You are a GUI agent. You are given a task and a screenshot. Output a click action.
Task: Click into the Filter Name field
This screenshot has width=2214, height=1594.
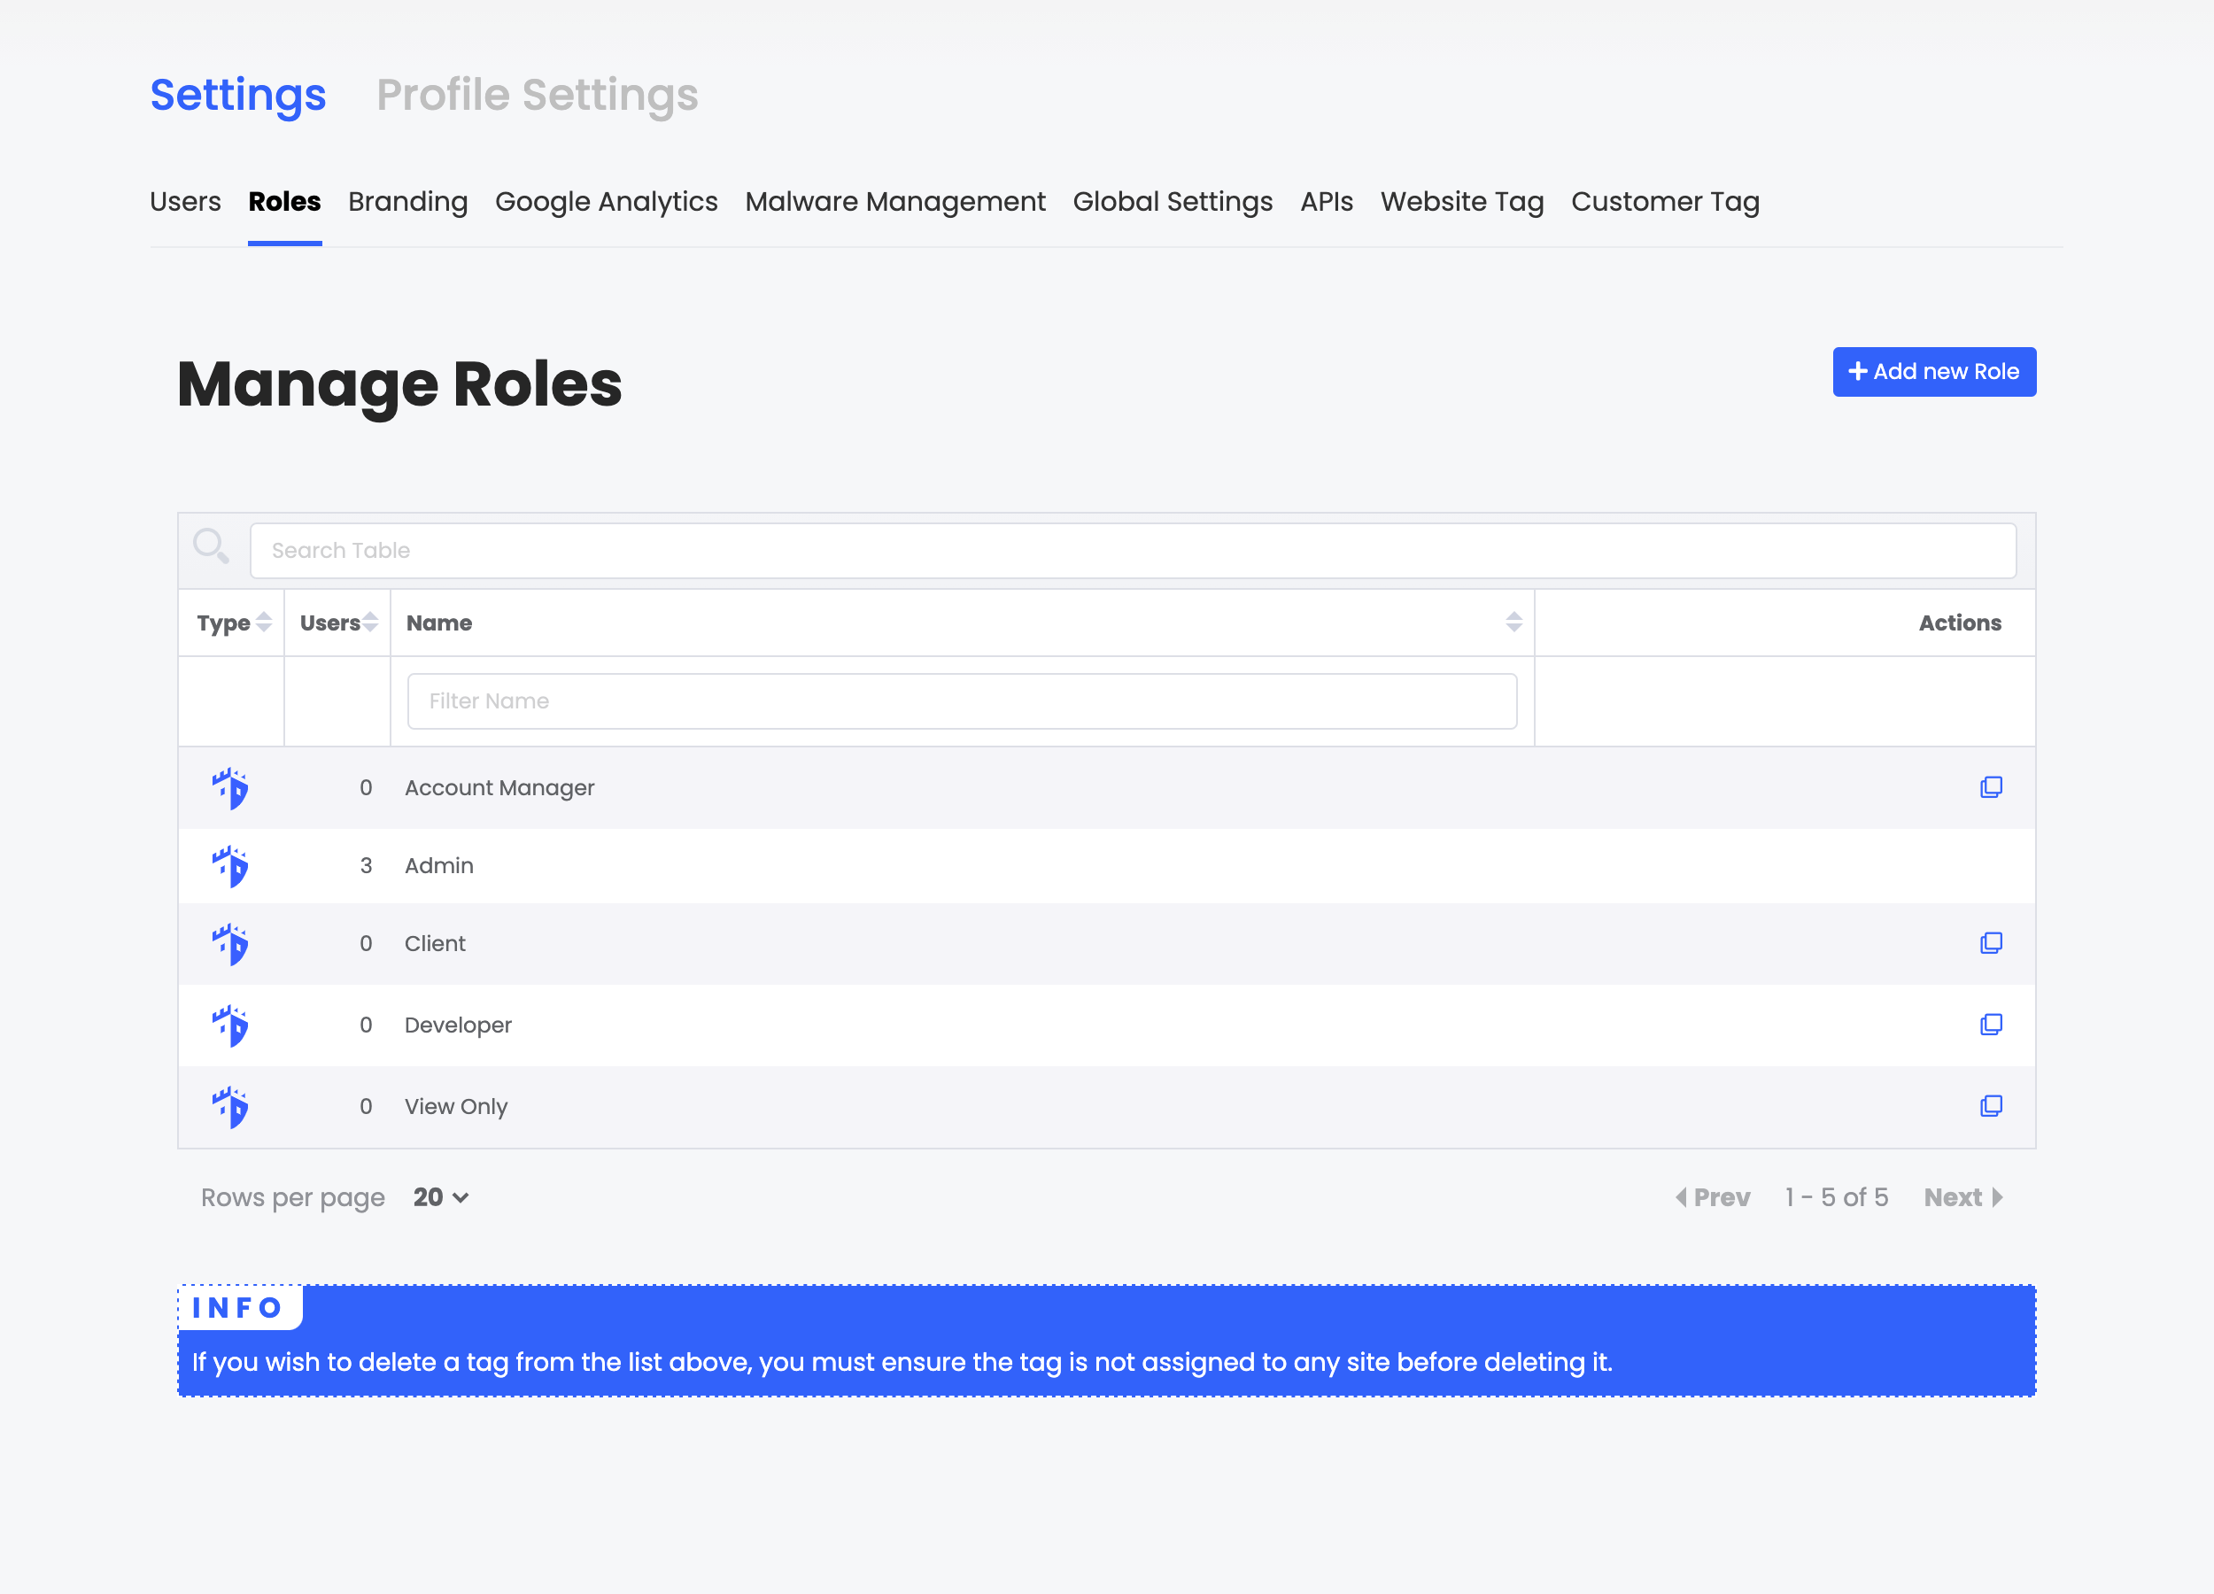click(x=962, y=700)
